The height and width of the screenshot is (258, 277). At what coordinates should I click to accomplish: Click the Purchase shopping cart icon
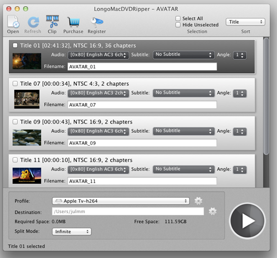(x=73, y=22)
